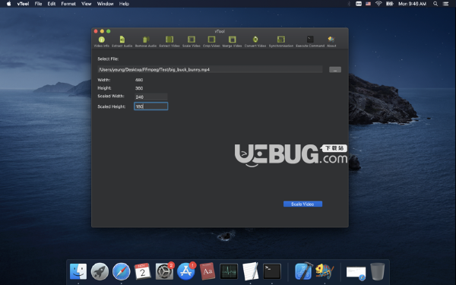The width and height of the screenshot is (456, 285).
Task: Click the Scaled Width field
Action: tap(150, 97)
